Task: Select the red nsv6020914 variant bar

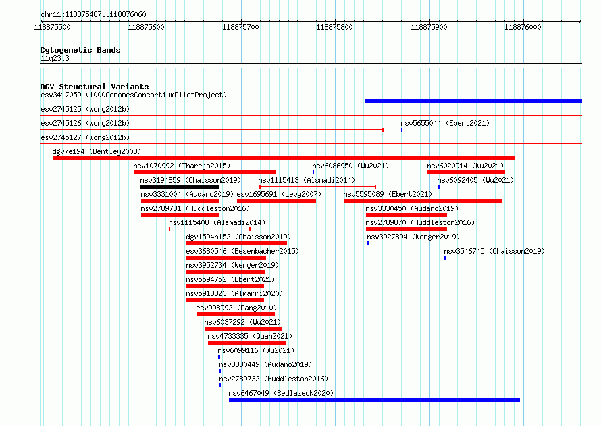Action: (466, 172)
